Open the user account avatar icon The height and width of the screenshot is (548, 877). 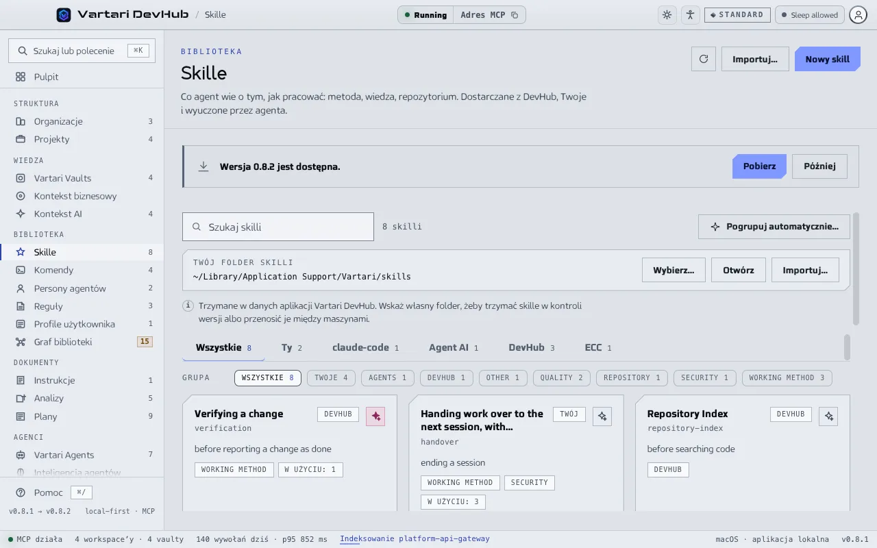[x=859, y=15]
